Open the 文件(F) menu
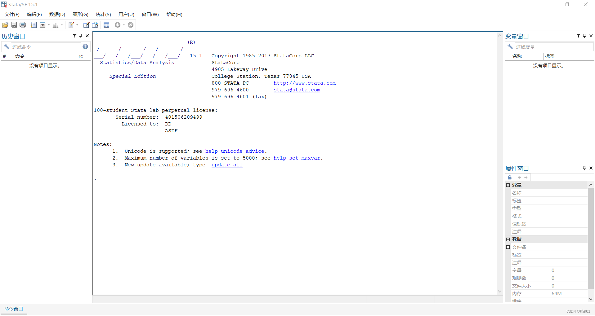The image size is (595, 316). [12, 15]
